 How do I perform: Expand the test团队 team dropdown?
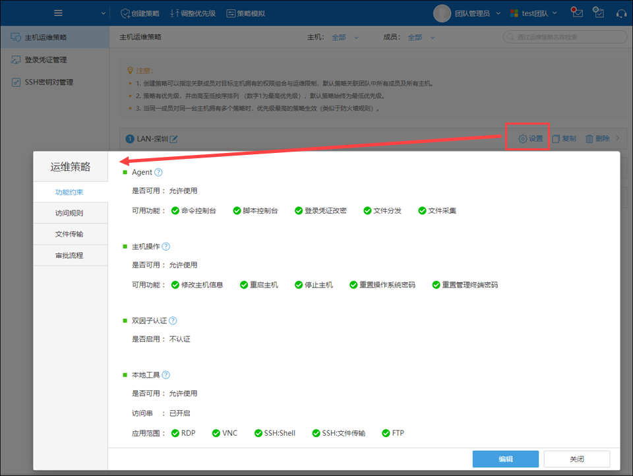535,13
